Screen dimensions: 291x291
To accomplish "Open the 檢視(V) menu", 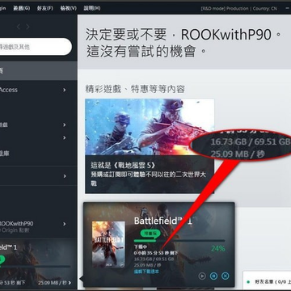I will (69, 8).
